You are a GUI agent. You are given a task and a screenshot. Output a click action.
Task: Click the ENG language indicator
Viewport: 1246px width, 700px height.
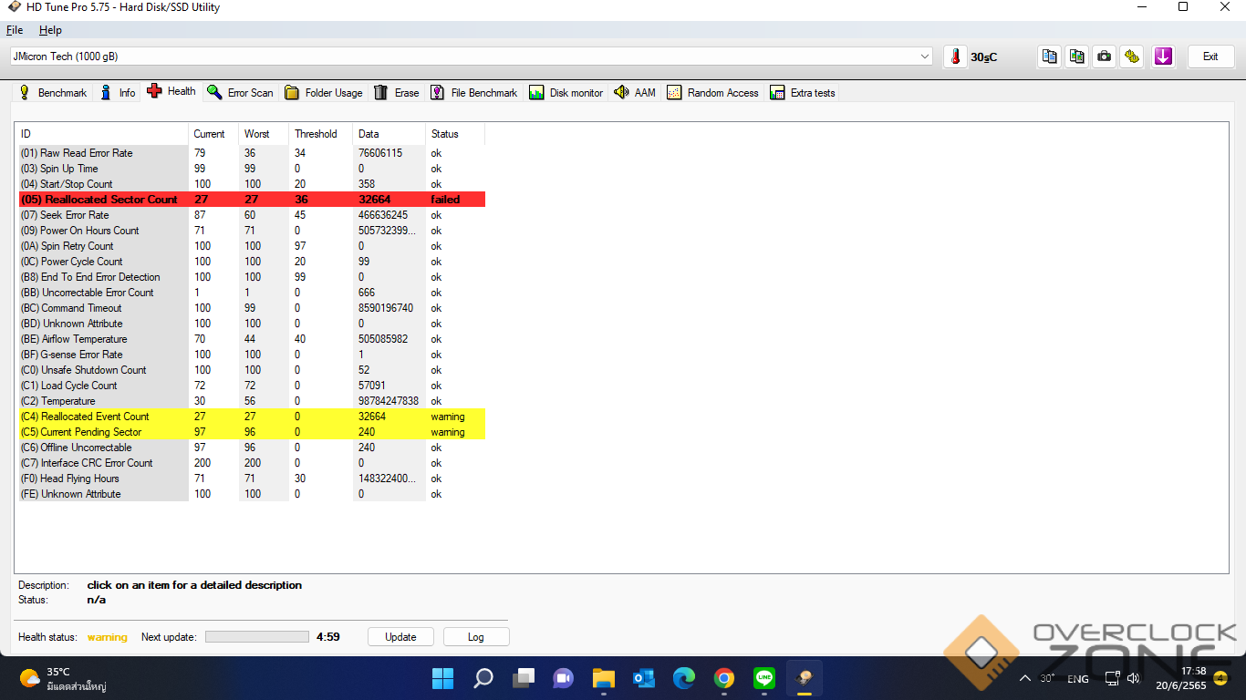pyautogui.click(x=1077, y=678)
